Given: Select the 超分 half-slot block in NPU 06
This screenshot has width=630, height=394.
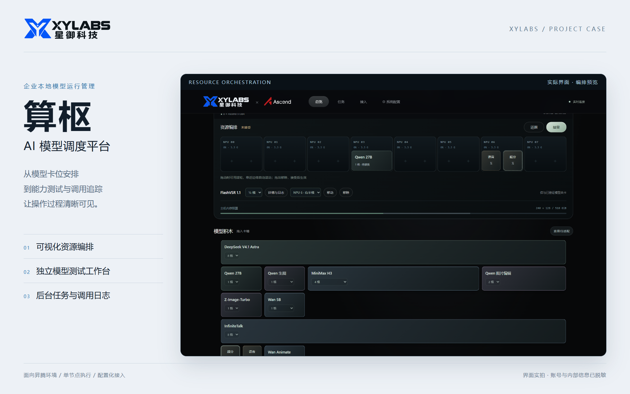Looking at the screenshot, I should pyautogui.click(x=513, y=161).
